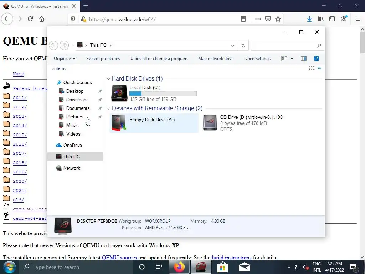The image size is (365, 274).
Task: Bookmark this page with star icon
Action: [278, 19]
